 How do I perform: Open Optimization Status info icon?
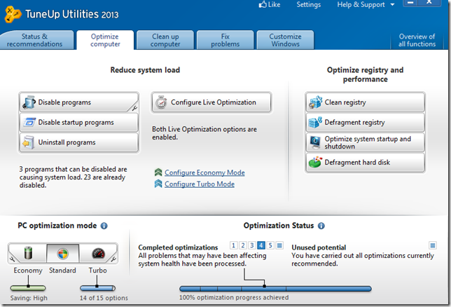point(321,226)
